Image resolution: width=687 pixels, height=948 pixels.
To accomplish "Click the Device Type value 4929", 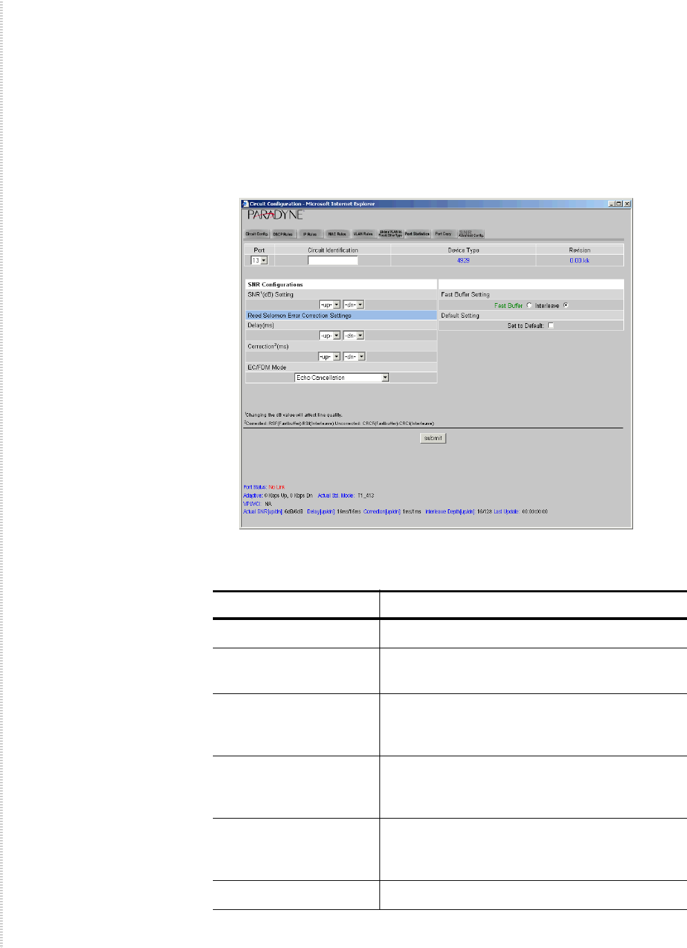I will [463, 261].
